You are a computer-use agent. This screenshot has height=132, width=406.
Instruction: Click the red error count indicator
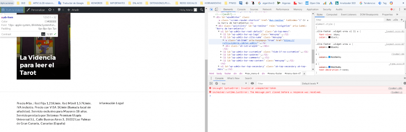click(393, 10)
